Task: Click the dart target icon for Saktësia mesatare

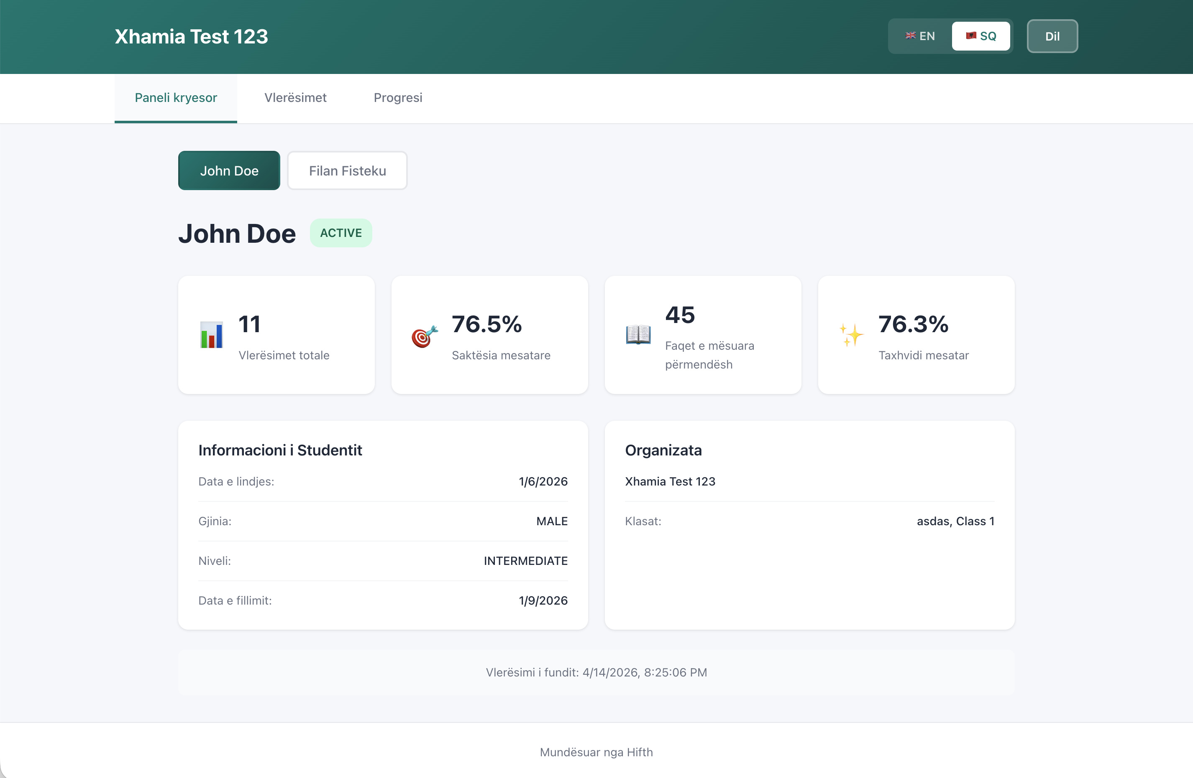Action: (425, 336)
